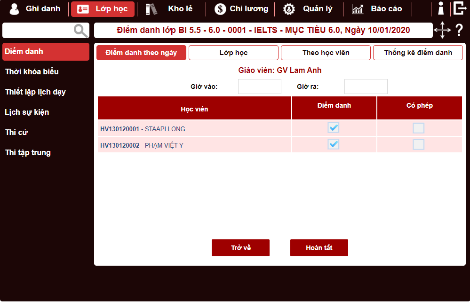Uncheck Điểm danh for STAAPI LONG

[334, 127]
